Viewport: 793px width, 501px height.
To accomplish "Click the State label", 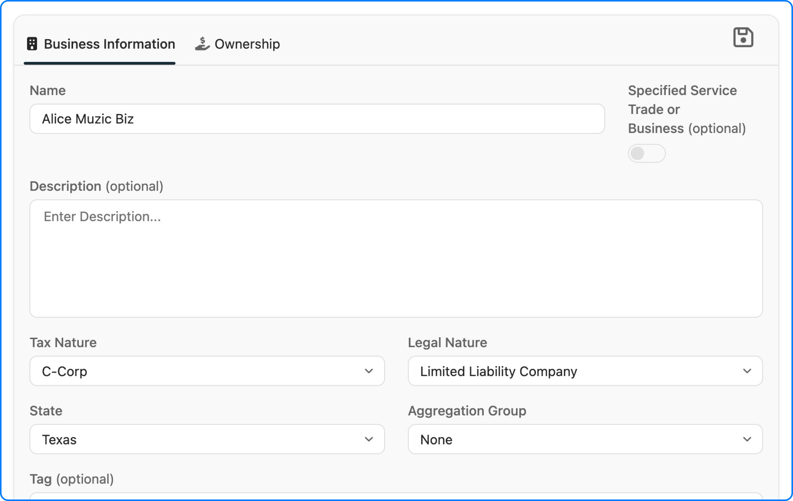I will point(46,411).
